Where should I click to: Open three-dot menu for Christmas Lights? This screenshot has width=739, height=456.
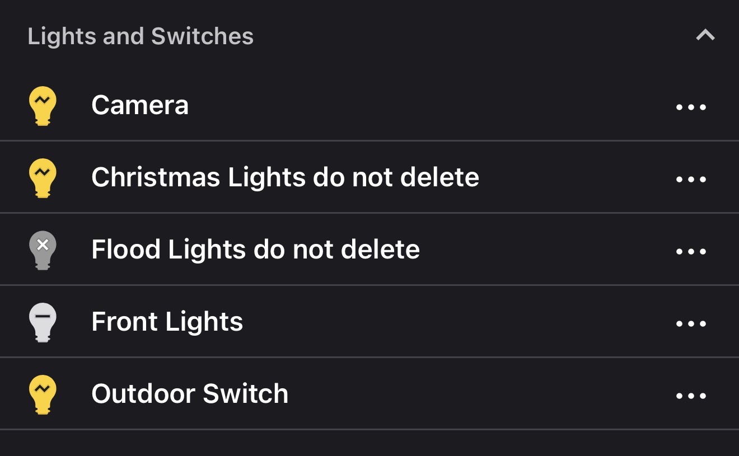[691, 179]
